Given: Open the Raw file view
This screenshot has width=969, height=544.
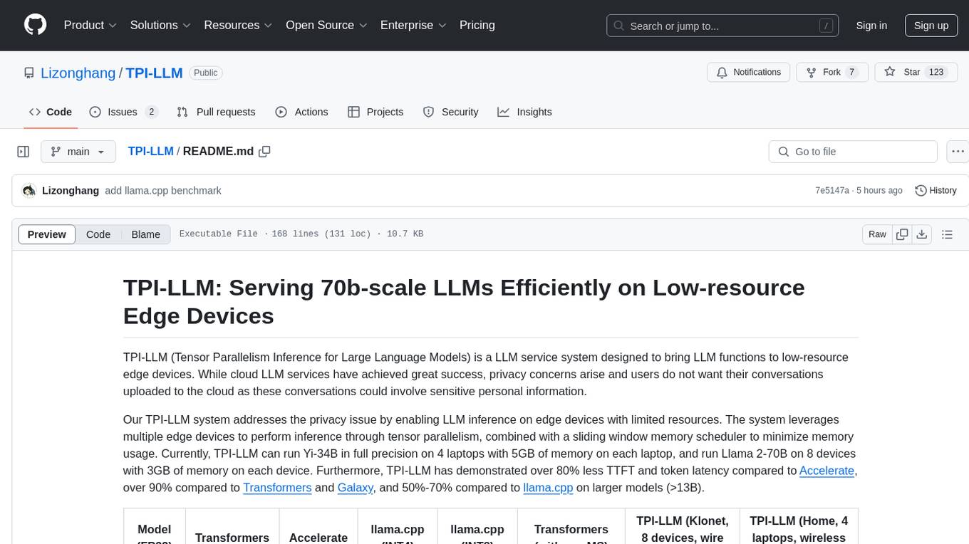Looking at the screenshot, I should (x=877, y=234).
